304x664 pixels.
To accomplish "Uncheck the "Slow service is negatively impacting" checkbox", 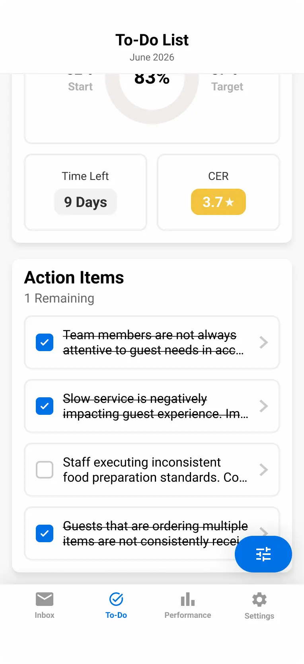I will click(x=45, y=406).
